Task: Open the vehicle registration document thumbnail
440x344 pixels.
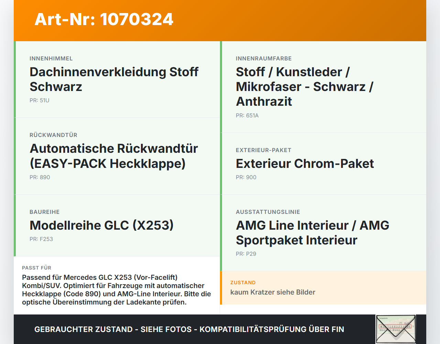Action: (x=396, y=329)
